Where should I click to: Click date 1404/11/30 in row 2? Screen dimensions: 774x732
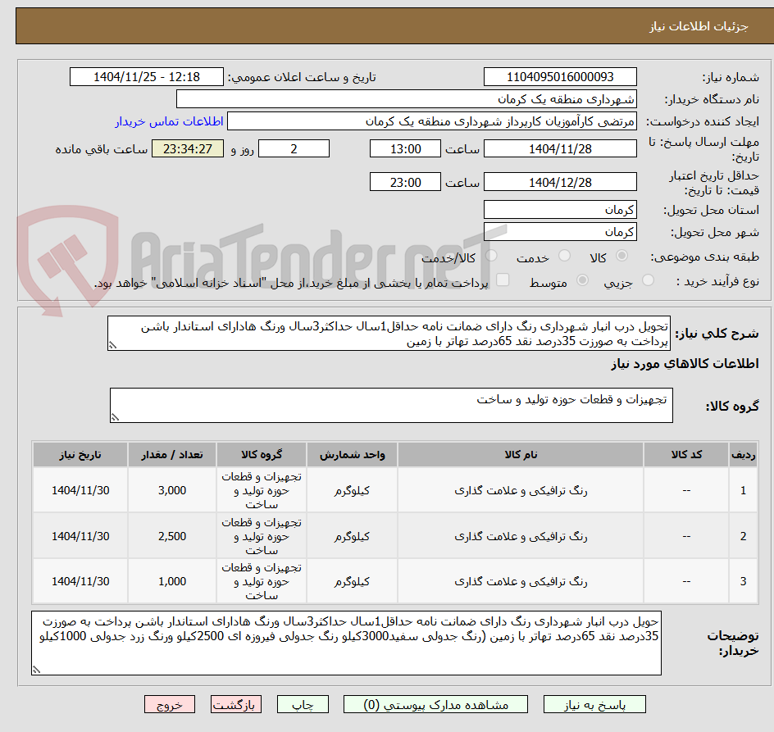[80, 537]
